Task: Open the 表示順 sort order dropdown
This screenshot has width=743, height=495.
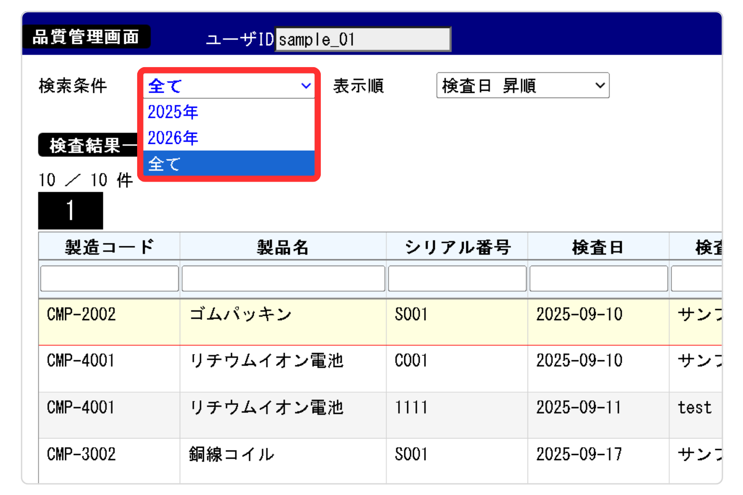Action: tap(522, 86)
